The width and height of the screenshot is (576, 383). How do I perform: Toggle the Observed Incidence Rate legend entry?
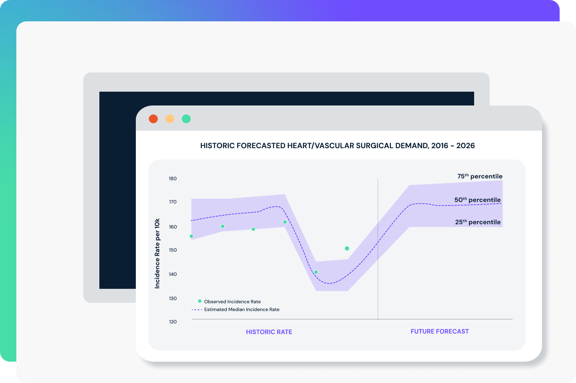pos(231,301)
